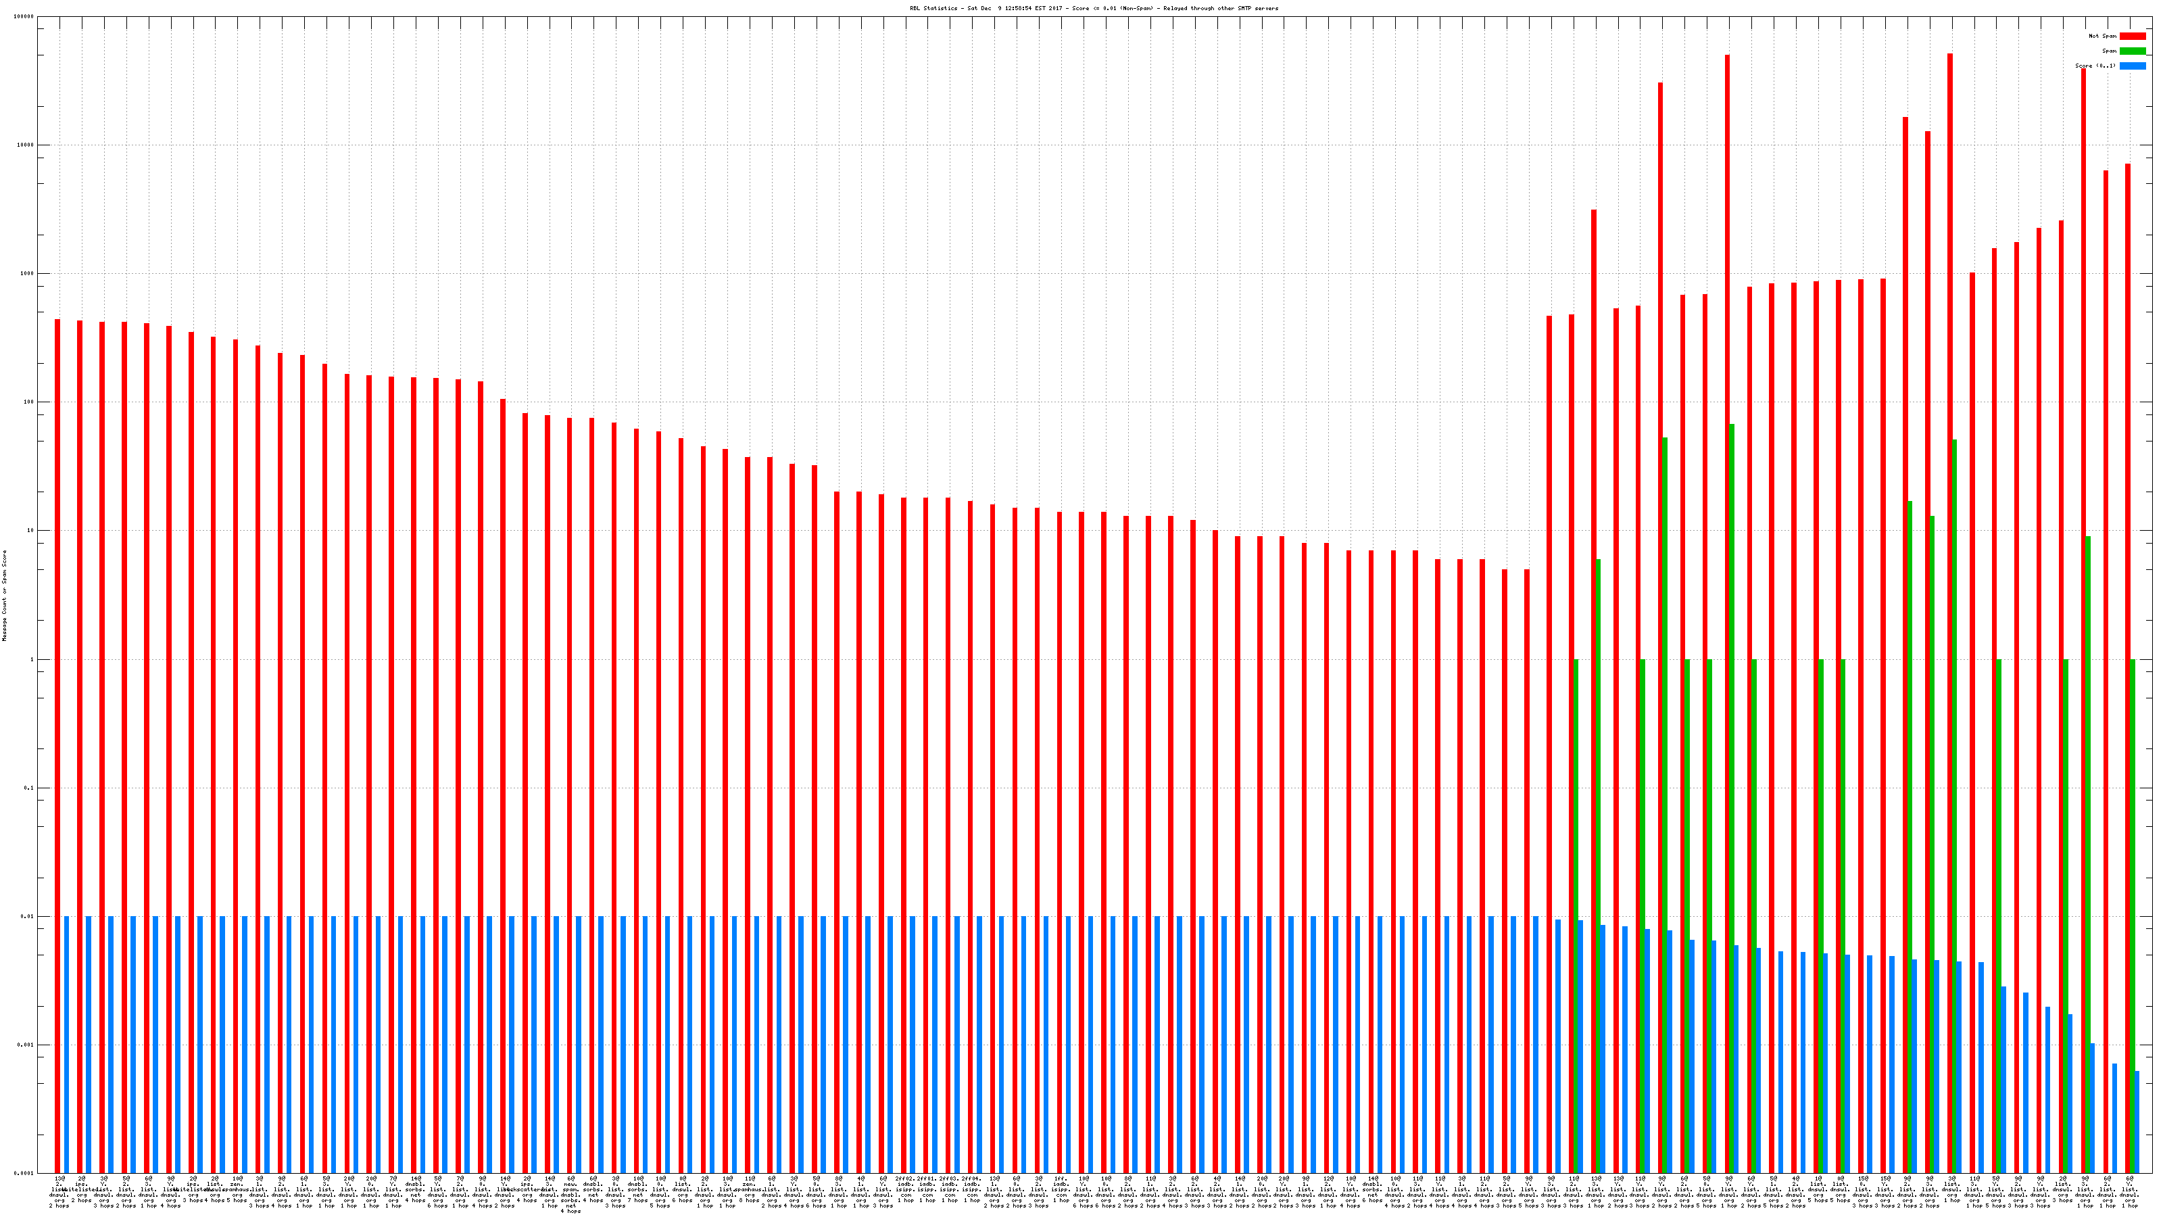Click the red Not Spam legend swatch
The height and width of the screenshot is (1217, 2163).
(x=2132, y=36)
